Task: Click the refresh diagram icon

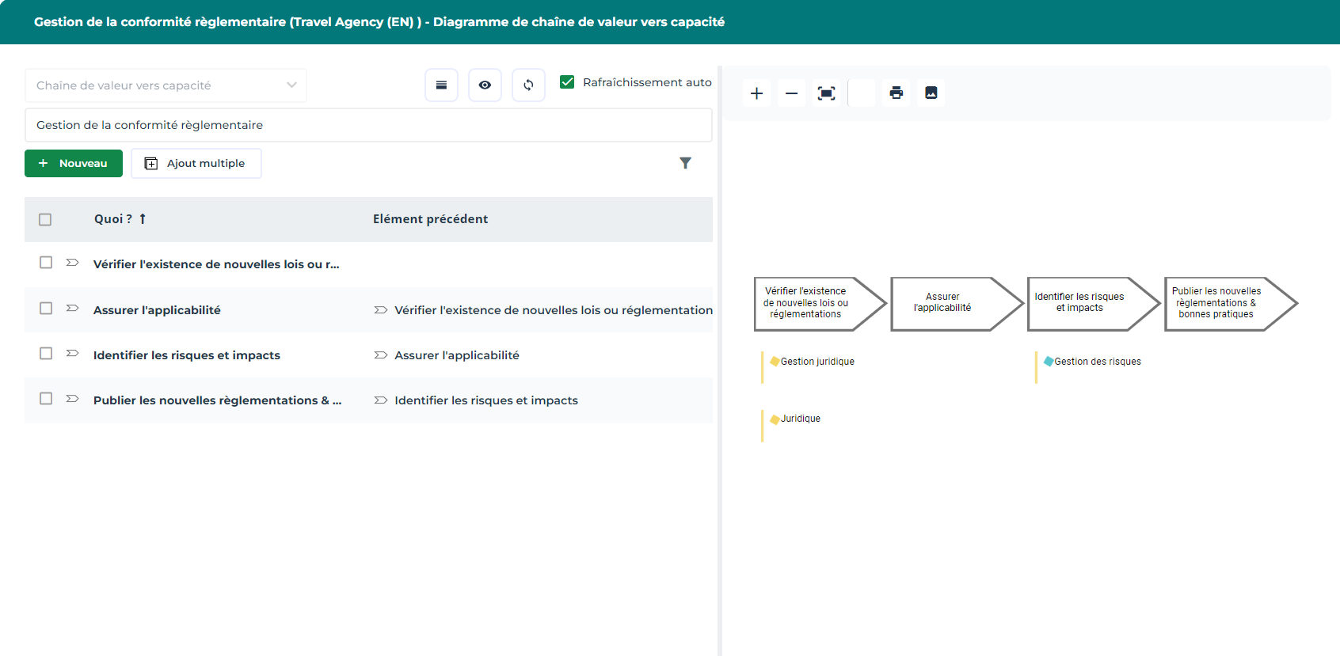Action: 528,85
